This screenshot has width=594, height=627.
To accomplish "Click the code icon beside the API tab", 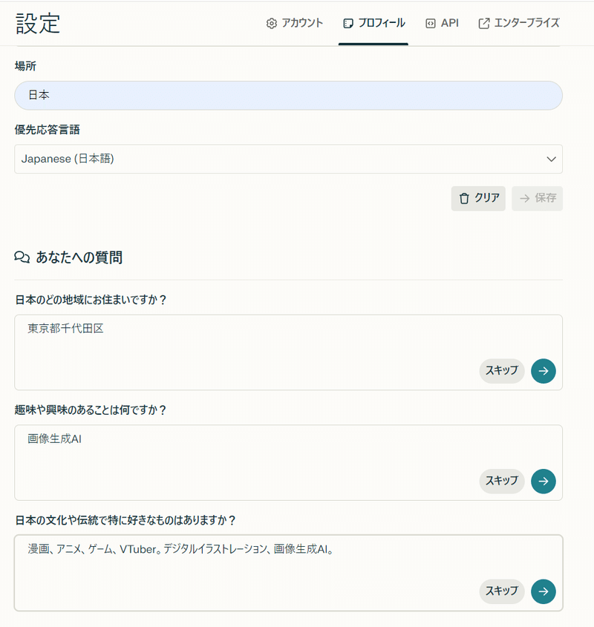I will coord(429,23).
